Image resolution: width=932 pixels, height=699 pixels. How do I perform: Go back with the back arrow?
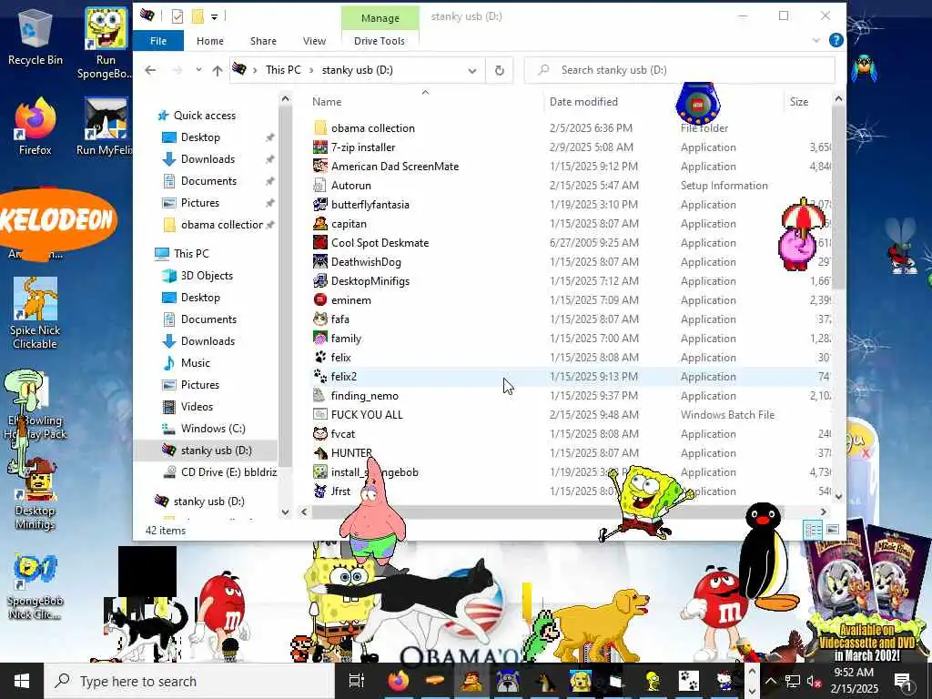click(x=150, y=70)
